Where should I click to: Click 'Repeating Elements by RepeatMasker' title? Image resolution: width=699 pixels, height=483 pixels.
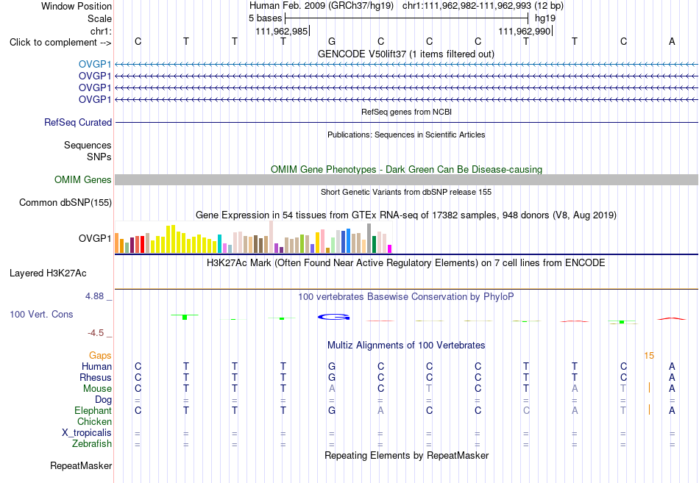406,455
